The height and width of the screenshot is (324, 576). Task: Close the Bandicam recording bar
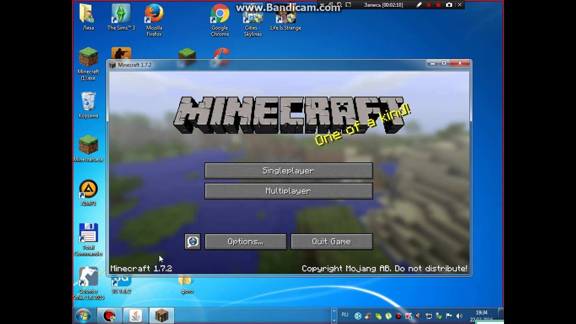459,5
